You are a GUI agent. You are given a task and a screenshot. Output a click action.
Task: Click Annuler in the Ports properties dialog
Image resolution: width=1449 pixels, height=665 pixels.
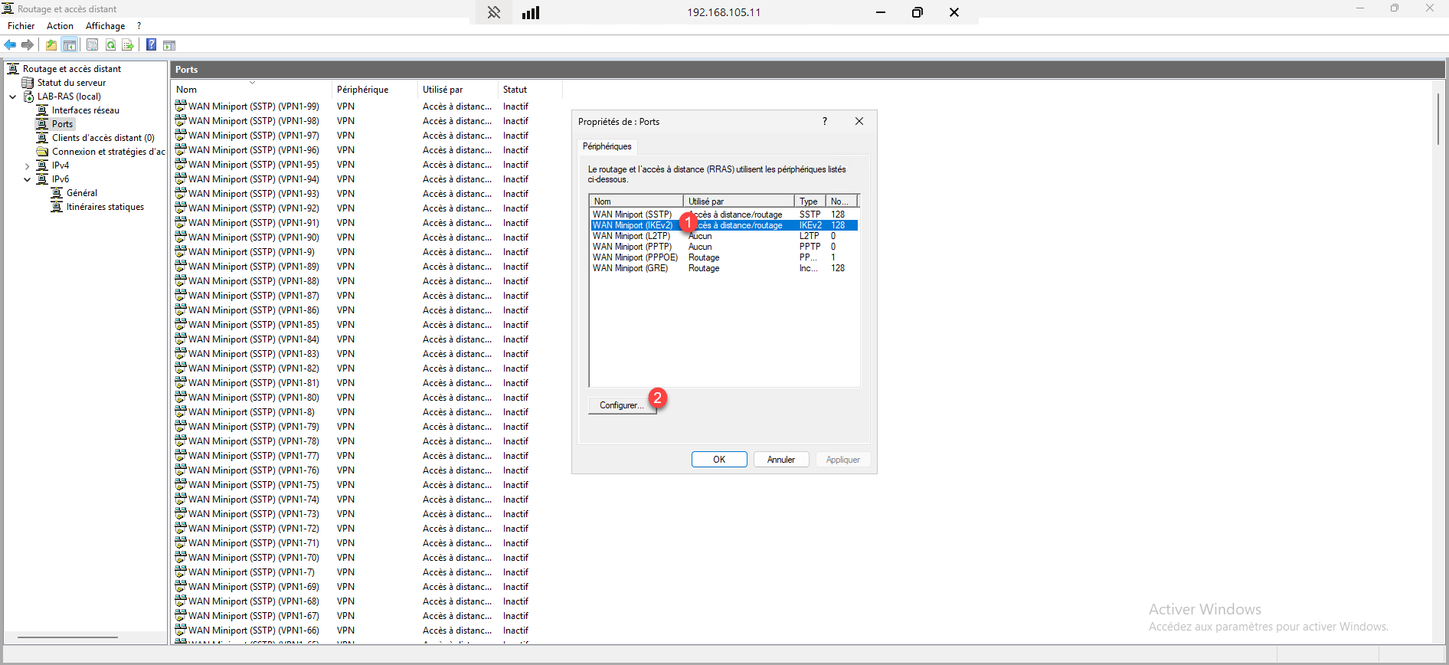(x=780, y=460)
